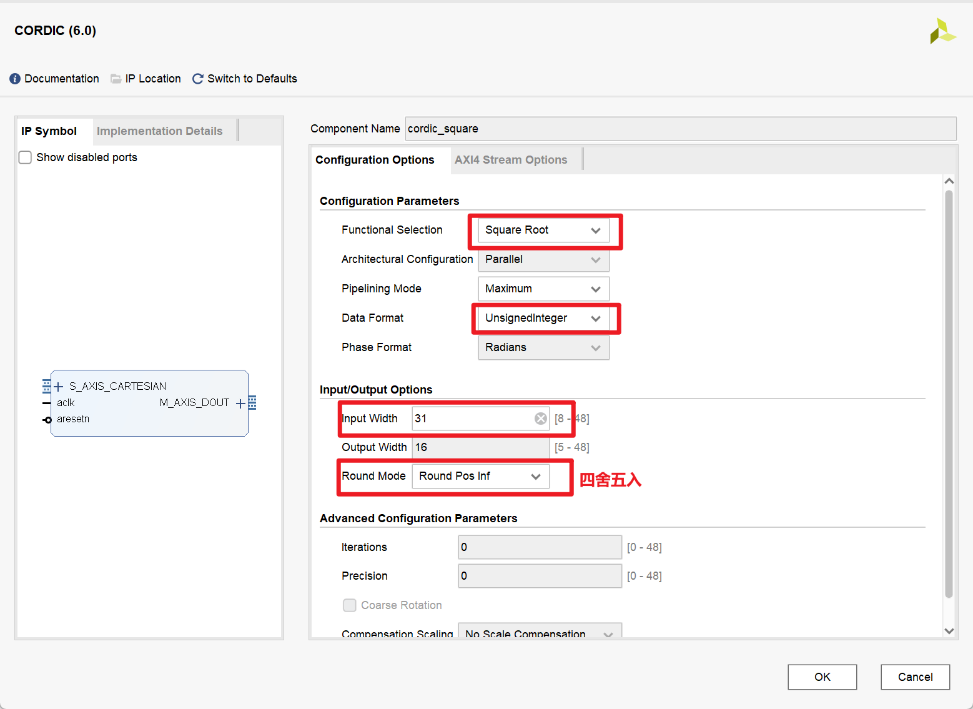
Task: Click the Configuration Parameters section heading
Action: point(390,201)
